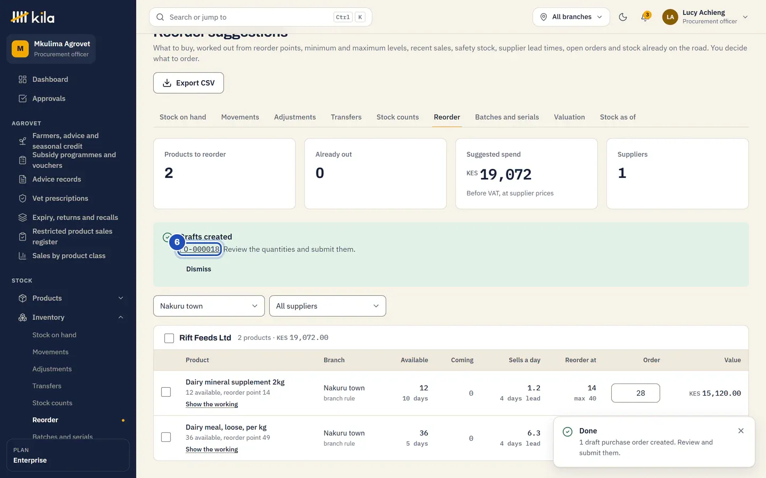Click the Subsidy programmes and vouchers icon
This screenshot has height=478, width=766.
click(x=22, y=160)
